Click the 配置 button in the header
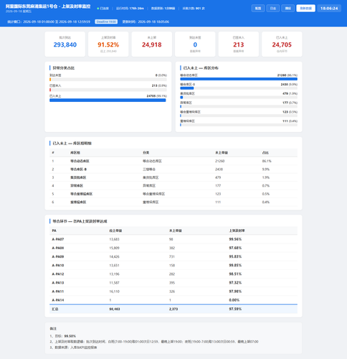 click(258, 8)
